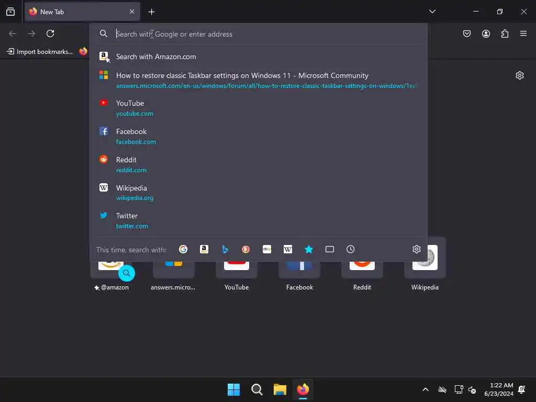The height and width of the screenshot is (402, 536).
Task: Personalize new tab gear icon
Action: [520, 75]
